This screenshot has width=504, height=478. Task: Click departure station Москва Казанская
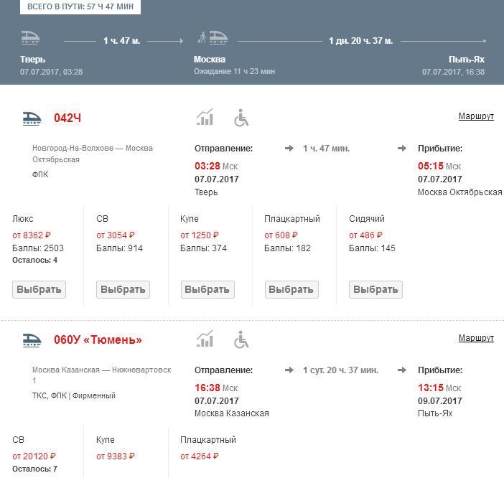point(232,413)
